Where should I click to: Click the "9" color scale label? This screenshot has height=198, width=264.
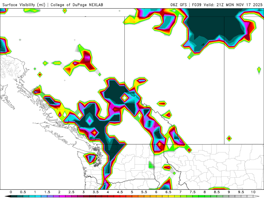(229, 192)
